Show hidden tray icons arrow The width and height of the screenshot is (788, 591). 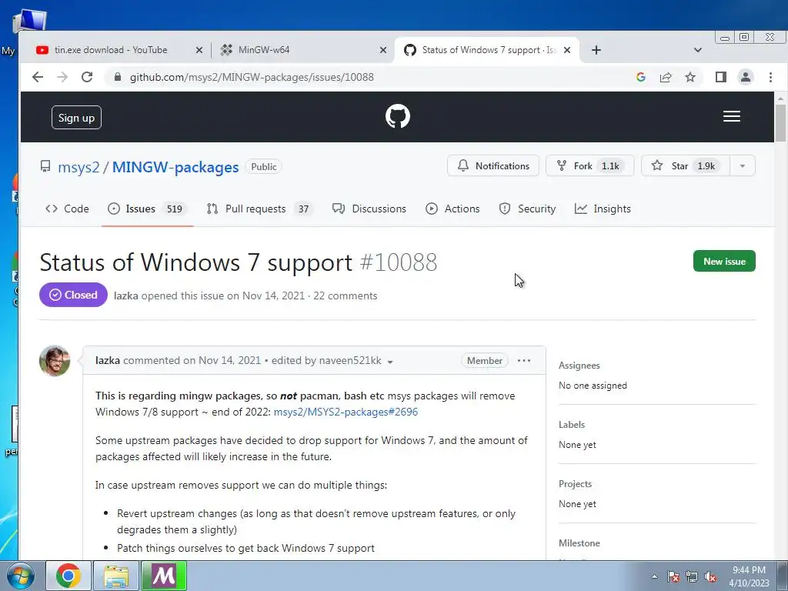pos(654,576)
